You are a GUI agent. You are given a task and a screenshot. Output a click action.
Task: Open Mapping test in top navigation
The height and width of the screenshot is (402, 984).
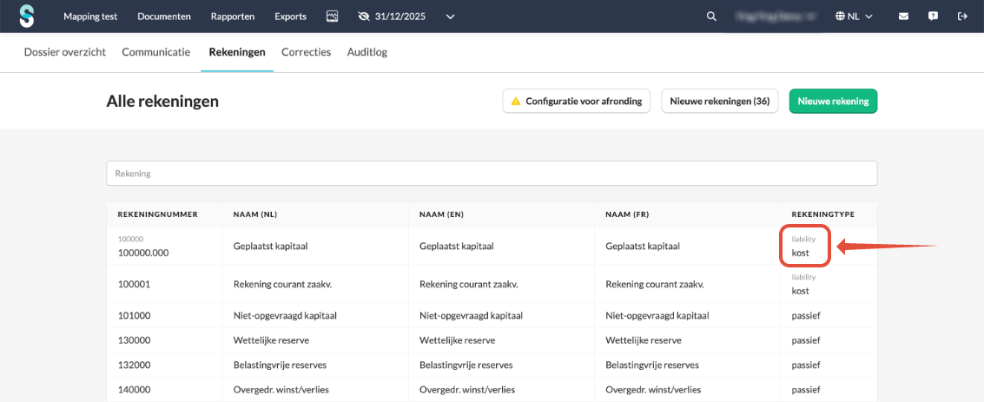point(90,17)
